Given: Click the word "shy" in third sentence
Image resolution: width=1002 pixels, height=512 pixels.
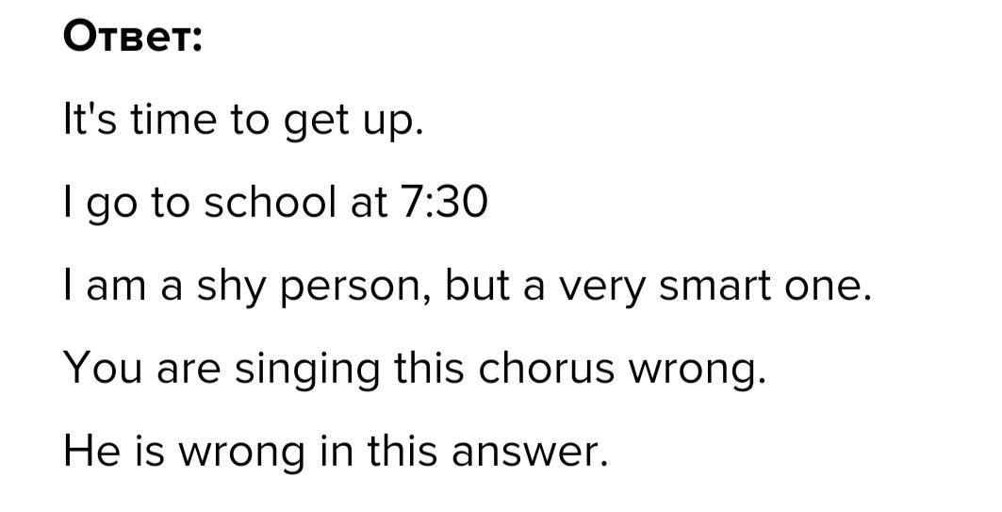Looking at the screenshot, I should pyautogui.click(x=230, y=288).
